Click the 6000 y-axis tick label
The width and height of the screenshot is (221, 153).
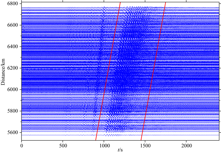(x=14, y=89)
